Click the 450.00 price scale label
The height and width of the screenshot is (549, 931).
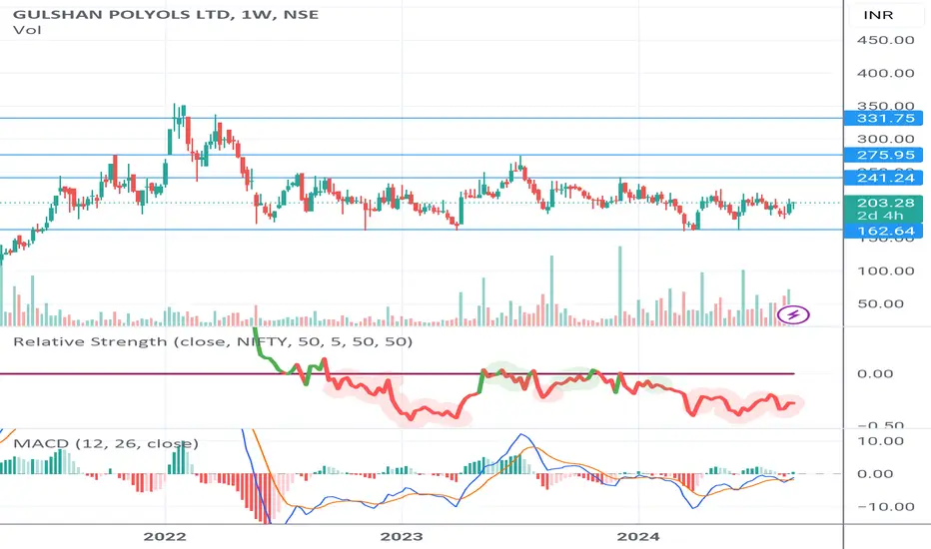(885, 40)
